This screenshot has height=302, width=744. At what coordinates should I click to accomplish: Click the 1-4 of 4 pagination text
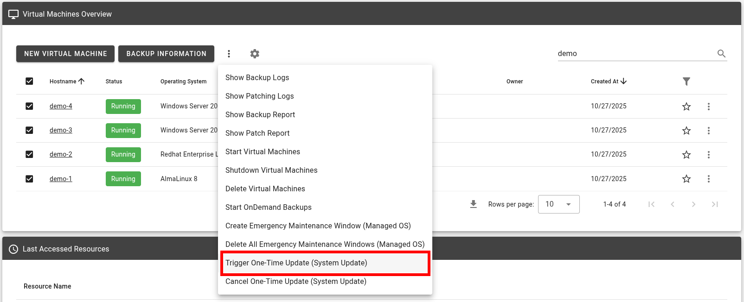click(x=614, y=204)
